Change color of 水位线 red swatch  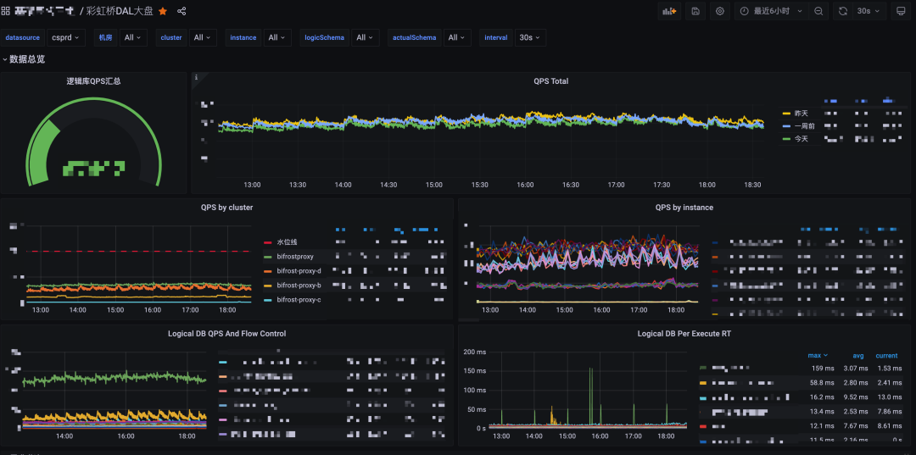[x=268, y=242]
